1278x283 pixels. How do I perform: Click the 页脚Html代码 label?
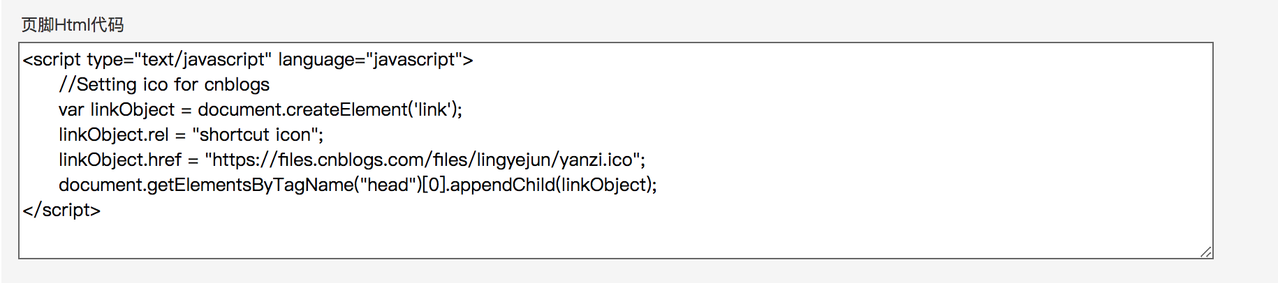point(73,25)
